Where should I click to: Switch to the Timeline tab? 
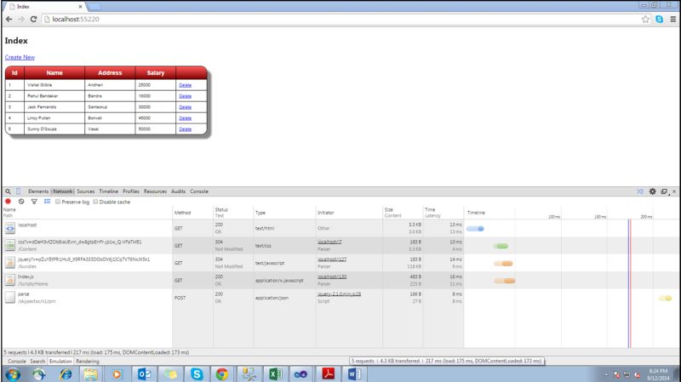point(109,191)
